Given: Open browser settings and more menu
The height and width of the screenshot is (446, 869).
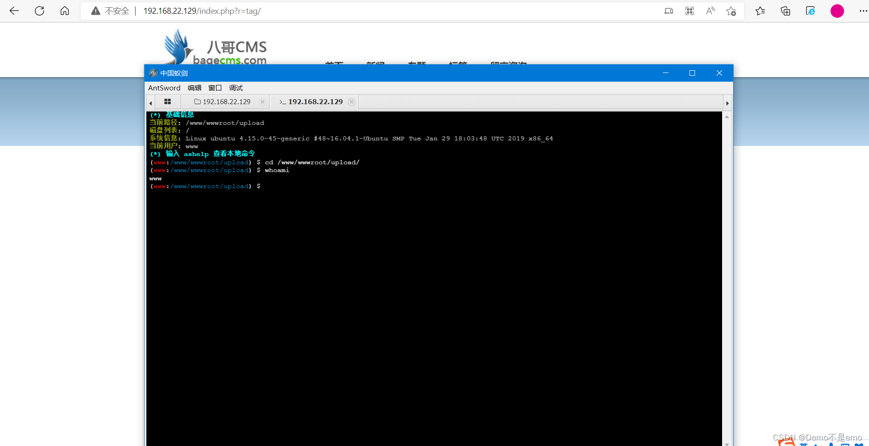Looking at the screenshot, I should tap(863, 11).
